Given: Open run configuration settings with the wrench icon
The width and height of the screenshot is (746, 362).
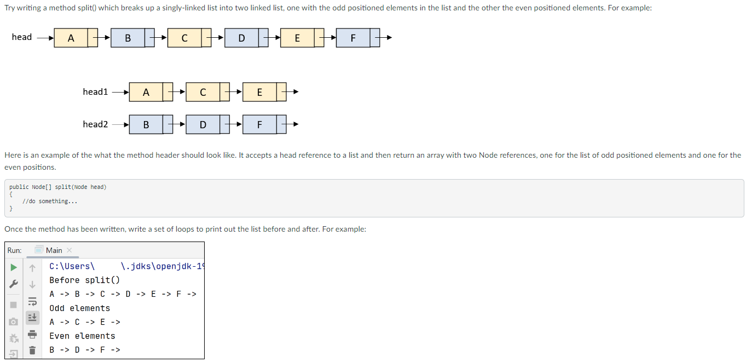Looking at the screenshot, I should (x=13, y=283).
